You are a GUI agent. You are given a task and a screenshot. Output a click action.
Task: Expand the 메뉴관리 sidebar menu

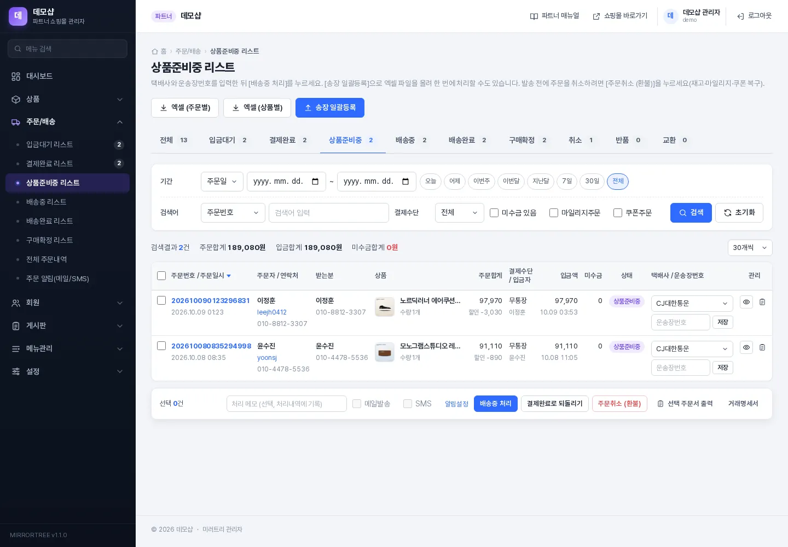point(68,348)
